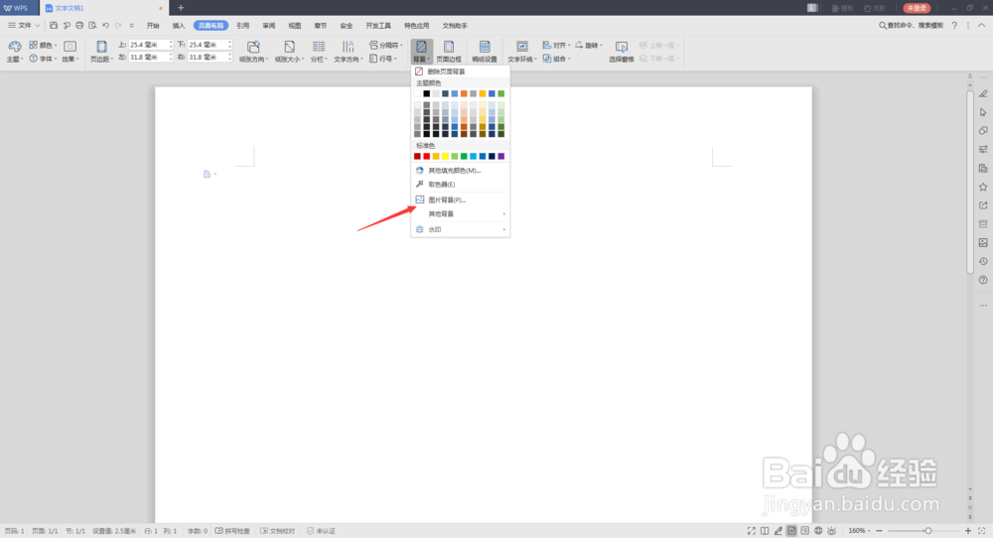Image resolution: width=993 pixels, height=538 pixels.
Task: Toggle 文档校对 (Document proofreading) in status bar
Action: [278, 531]
